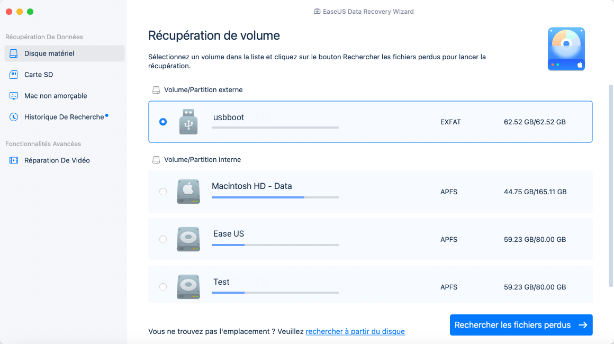Select the Disque matériel sidebar item
The height and width of the screenshot is (344, 614).
[x=65, y=53]
